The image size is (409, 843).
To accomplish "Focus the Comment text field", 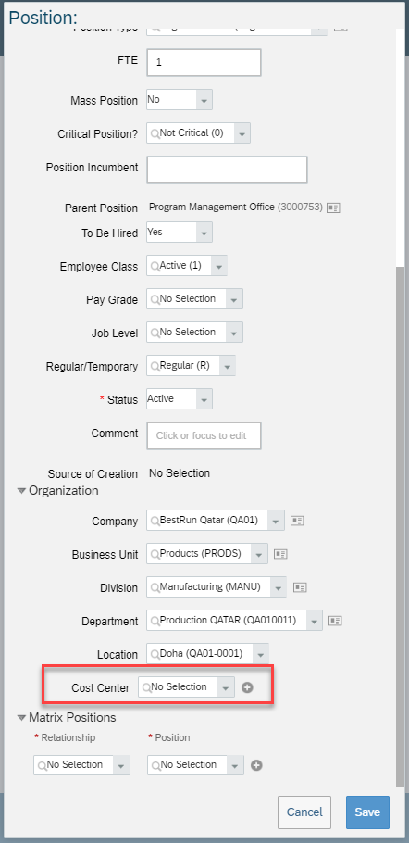I will click(x=204, y=435).
